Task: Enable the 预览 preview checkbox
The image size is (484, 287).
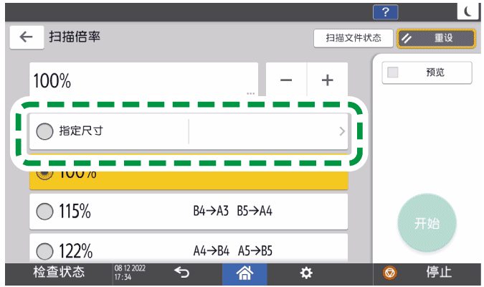Action: 393,72
